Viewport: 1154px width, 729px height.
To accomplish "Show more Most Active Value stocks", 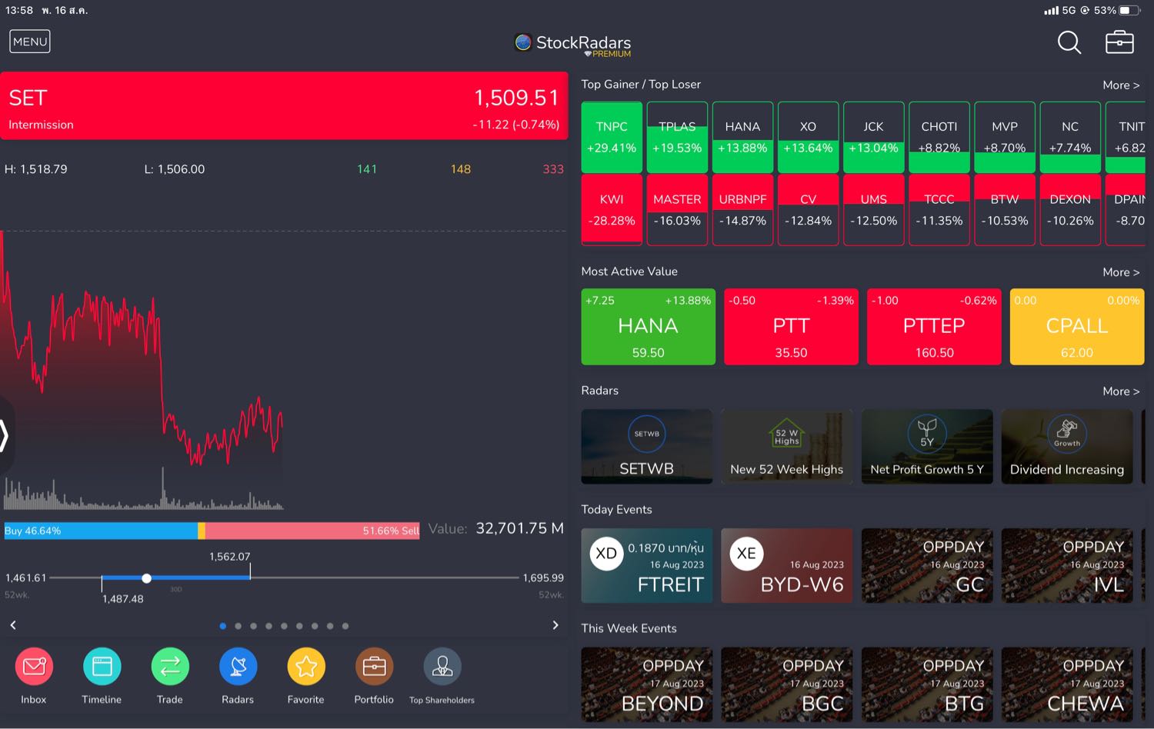I will point(1121,272).
